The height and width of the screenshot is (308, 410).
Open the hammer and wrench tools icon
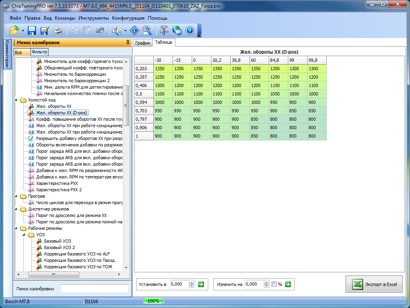(164, 30)
